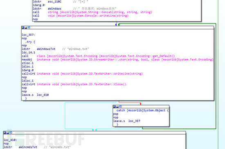The width and height of the screenshot is (225, 149).
Task: Click edit-label icon on loc_410 block
Action: click(x=8, y=133)
